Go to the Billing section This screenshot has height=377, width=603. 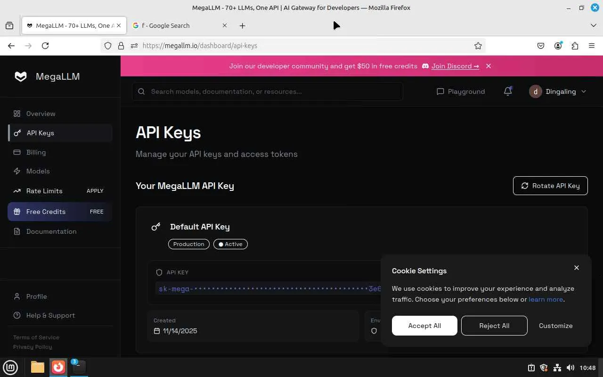[x=60, y=152]
